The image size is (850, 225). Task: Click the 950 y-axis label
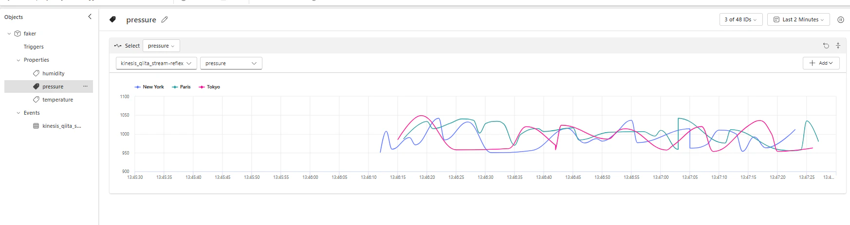coord(126,153)
